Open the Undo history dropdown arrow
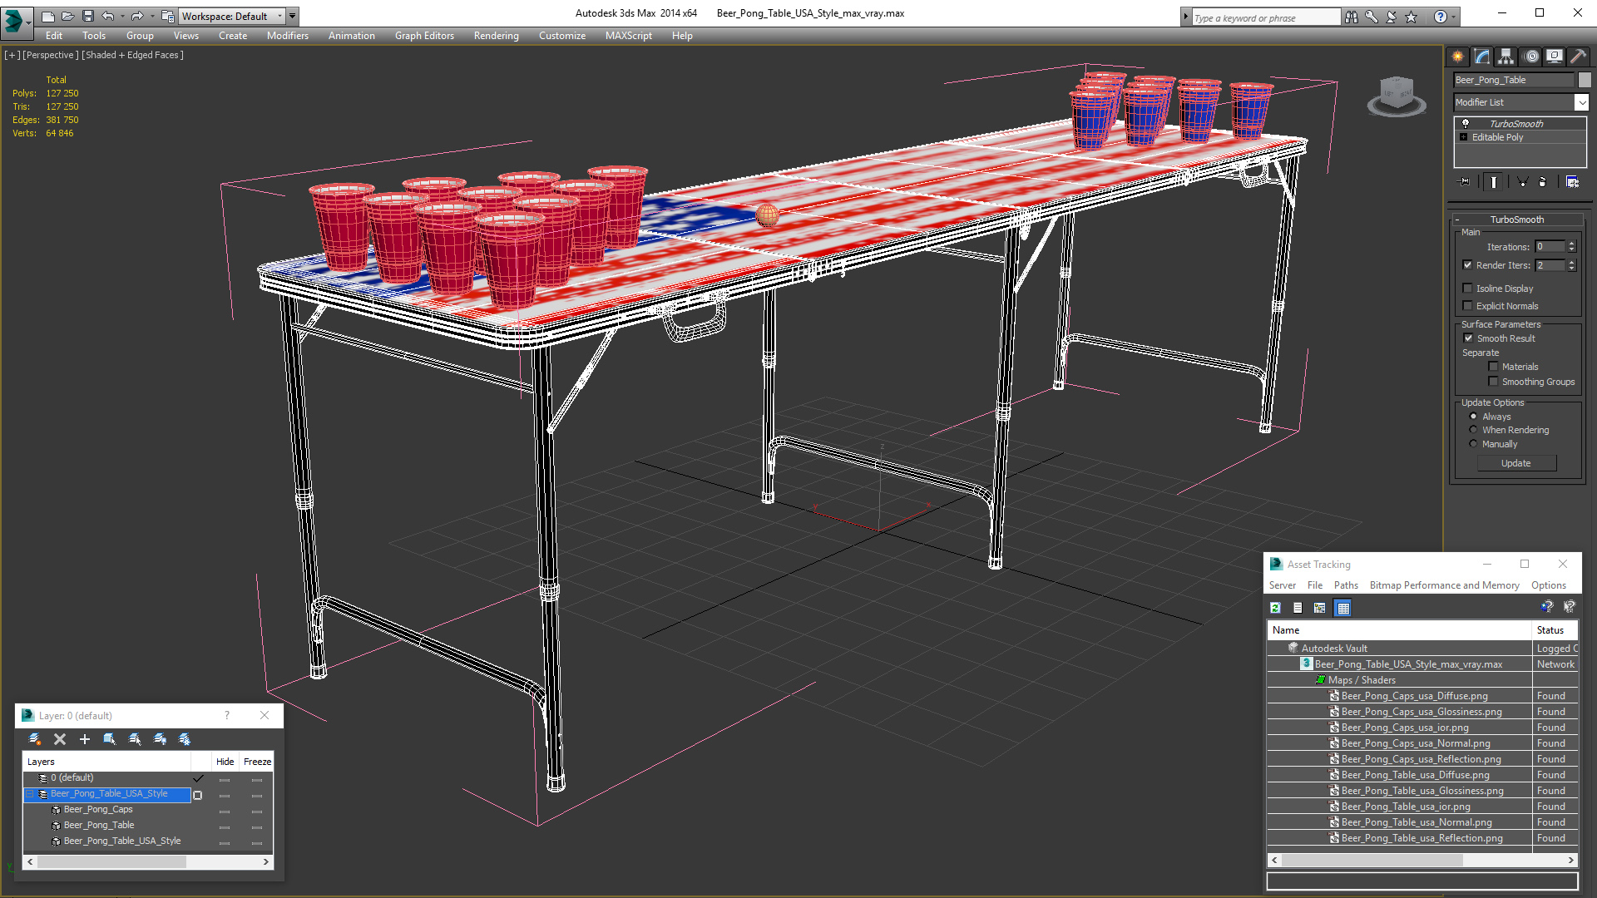The image size is (1597, 898). tap(122, 16)
